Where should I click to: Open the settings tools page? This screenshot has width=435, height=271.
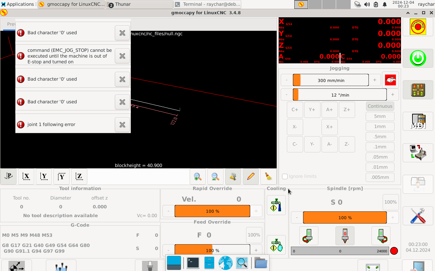coord(418,215)
